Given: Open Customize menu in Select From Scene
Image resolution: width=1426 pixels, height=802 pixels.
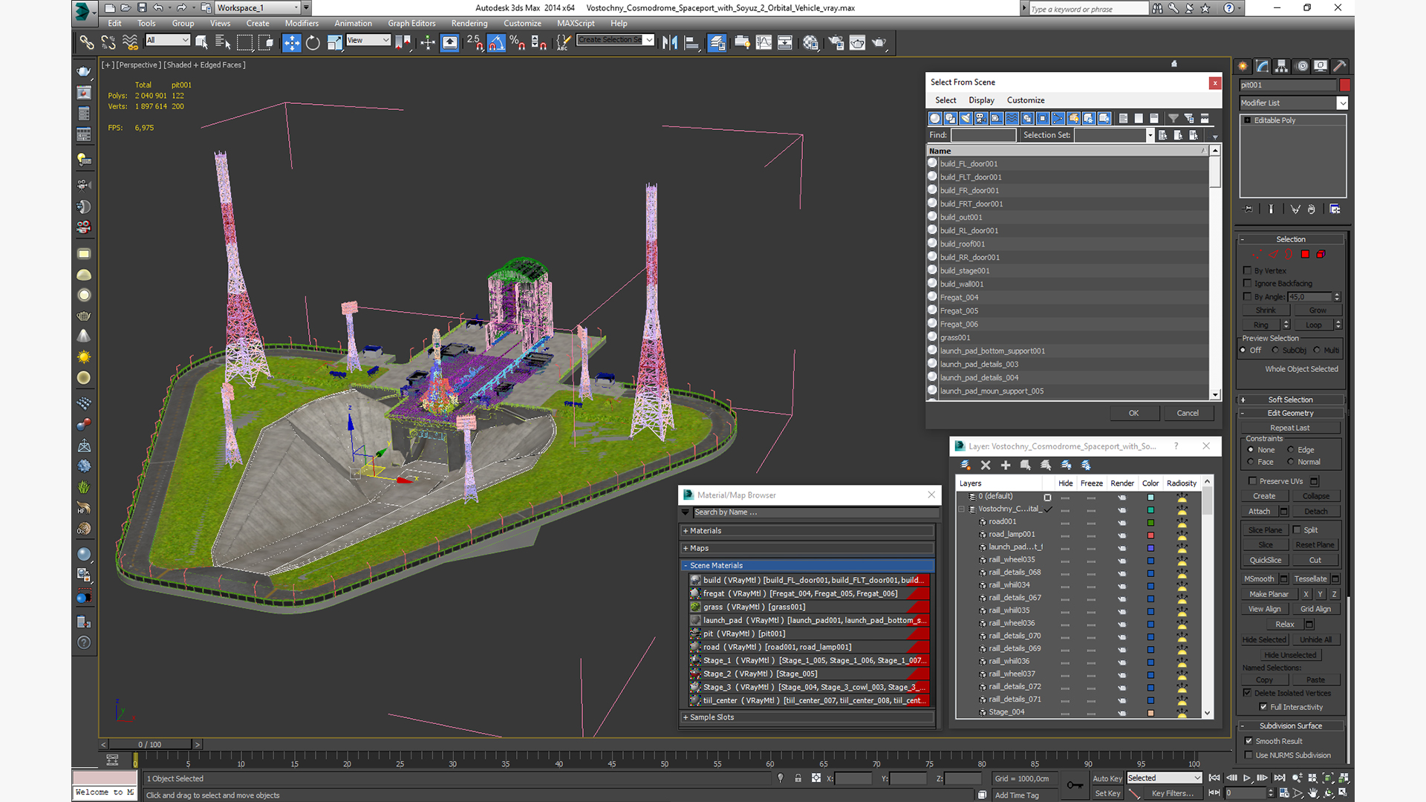Looking at the screenshot, I should (1026, 100).
